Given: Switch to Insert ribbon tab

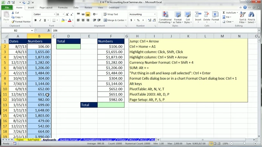Looking at the screenshot, I should 31,7.
